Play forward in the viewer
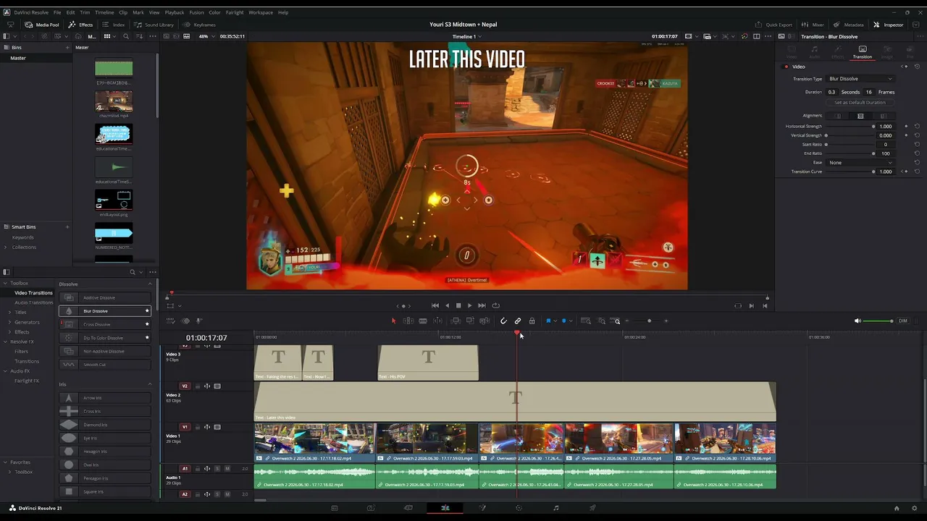927x521 pixels. pyautogui.click(x=469, y=305)
